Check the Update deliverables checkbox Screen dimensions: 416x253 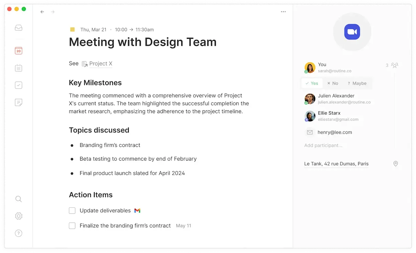pos(72,210)
